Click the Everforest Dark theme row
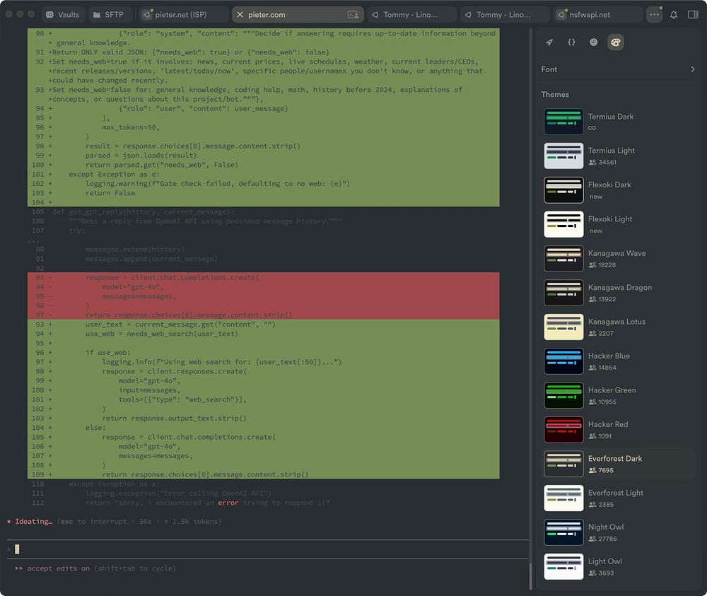The image size is (707, 596). click(x=617, y=464)
